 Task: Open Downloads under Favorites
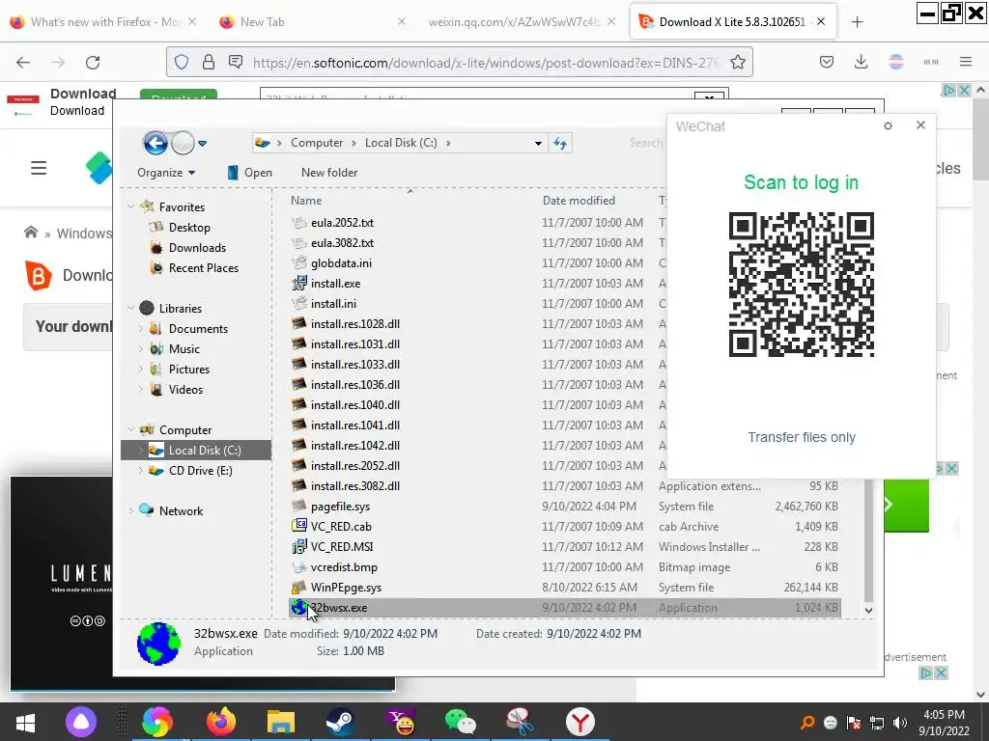pos(197,248)
